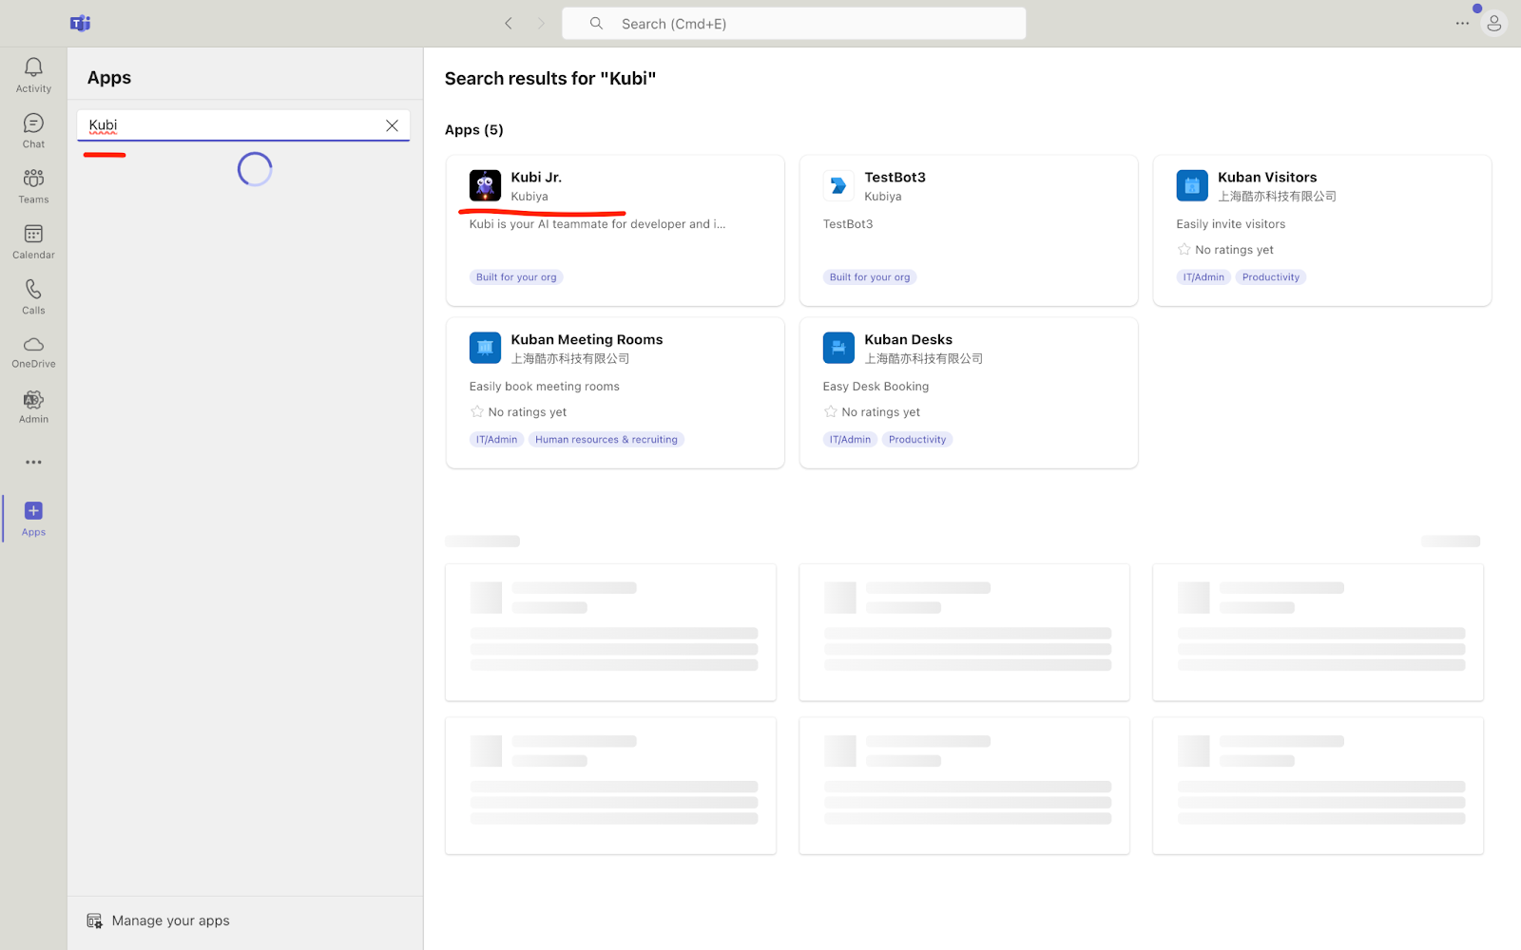Click IT/Admin tag on Kuban Desks

[x=850, y=440]
